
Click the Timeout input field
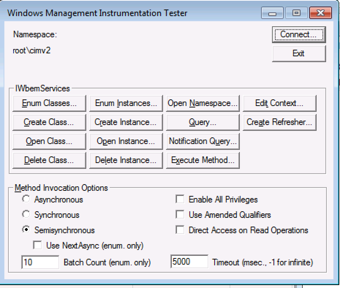click(x=189, y=262)
